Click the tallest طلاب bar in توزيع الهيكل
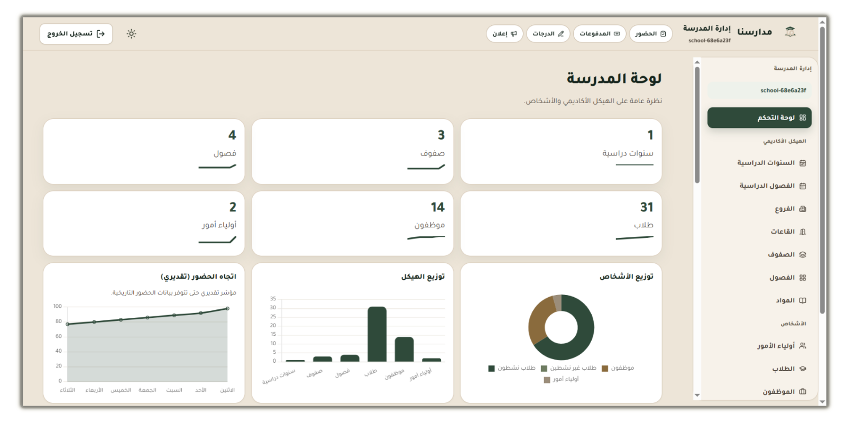This screenshot has height=423, width=846. [x=377, y=334]
